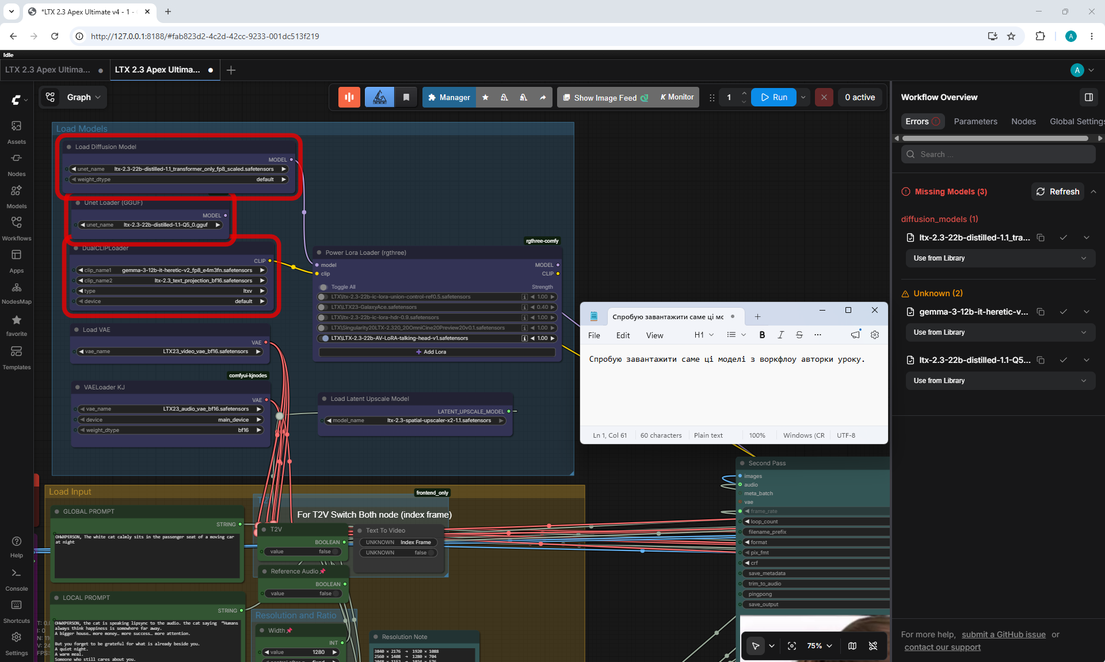This screenshot has width=1105, height=662.
Task: Click the Run button
Action: pos(774,97)
